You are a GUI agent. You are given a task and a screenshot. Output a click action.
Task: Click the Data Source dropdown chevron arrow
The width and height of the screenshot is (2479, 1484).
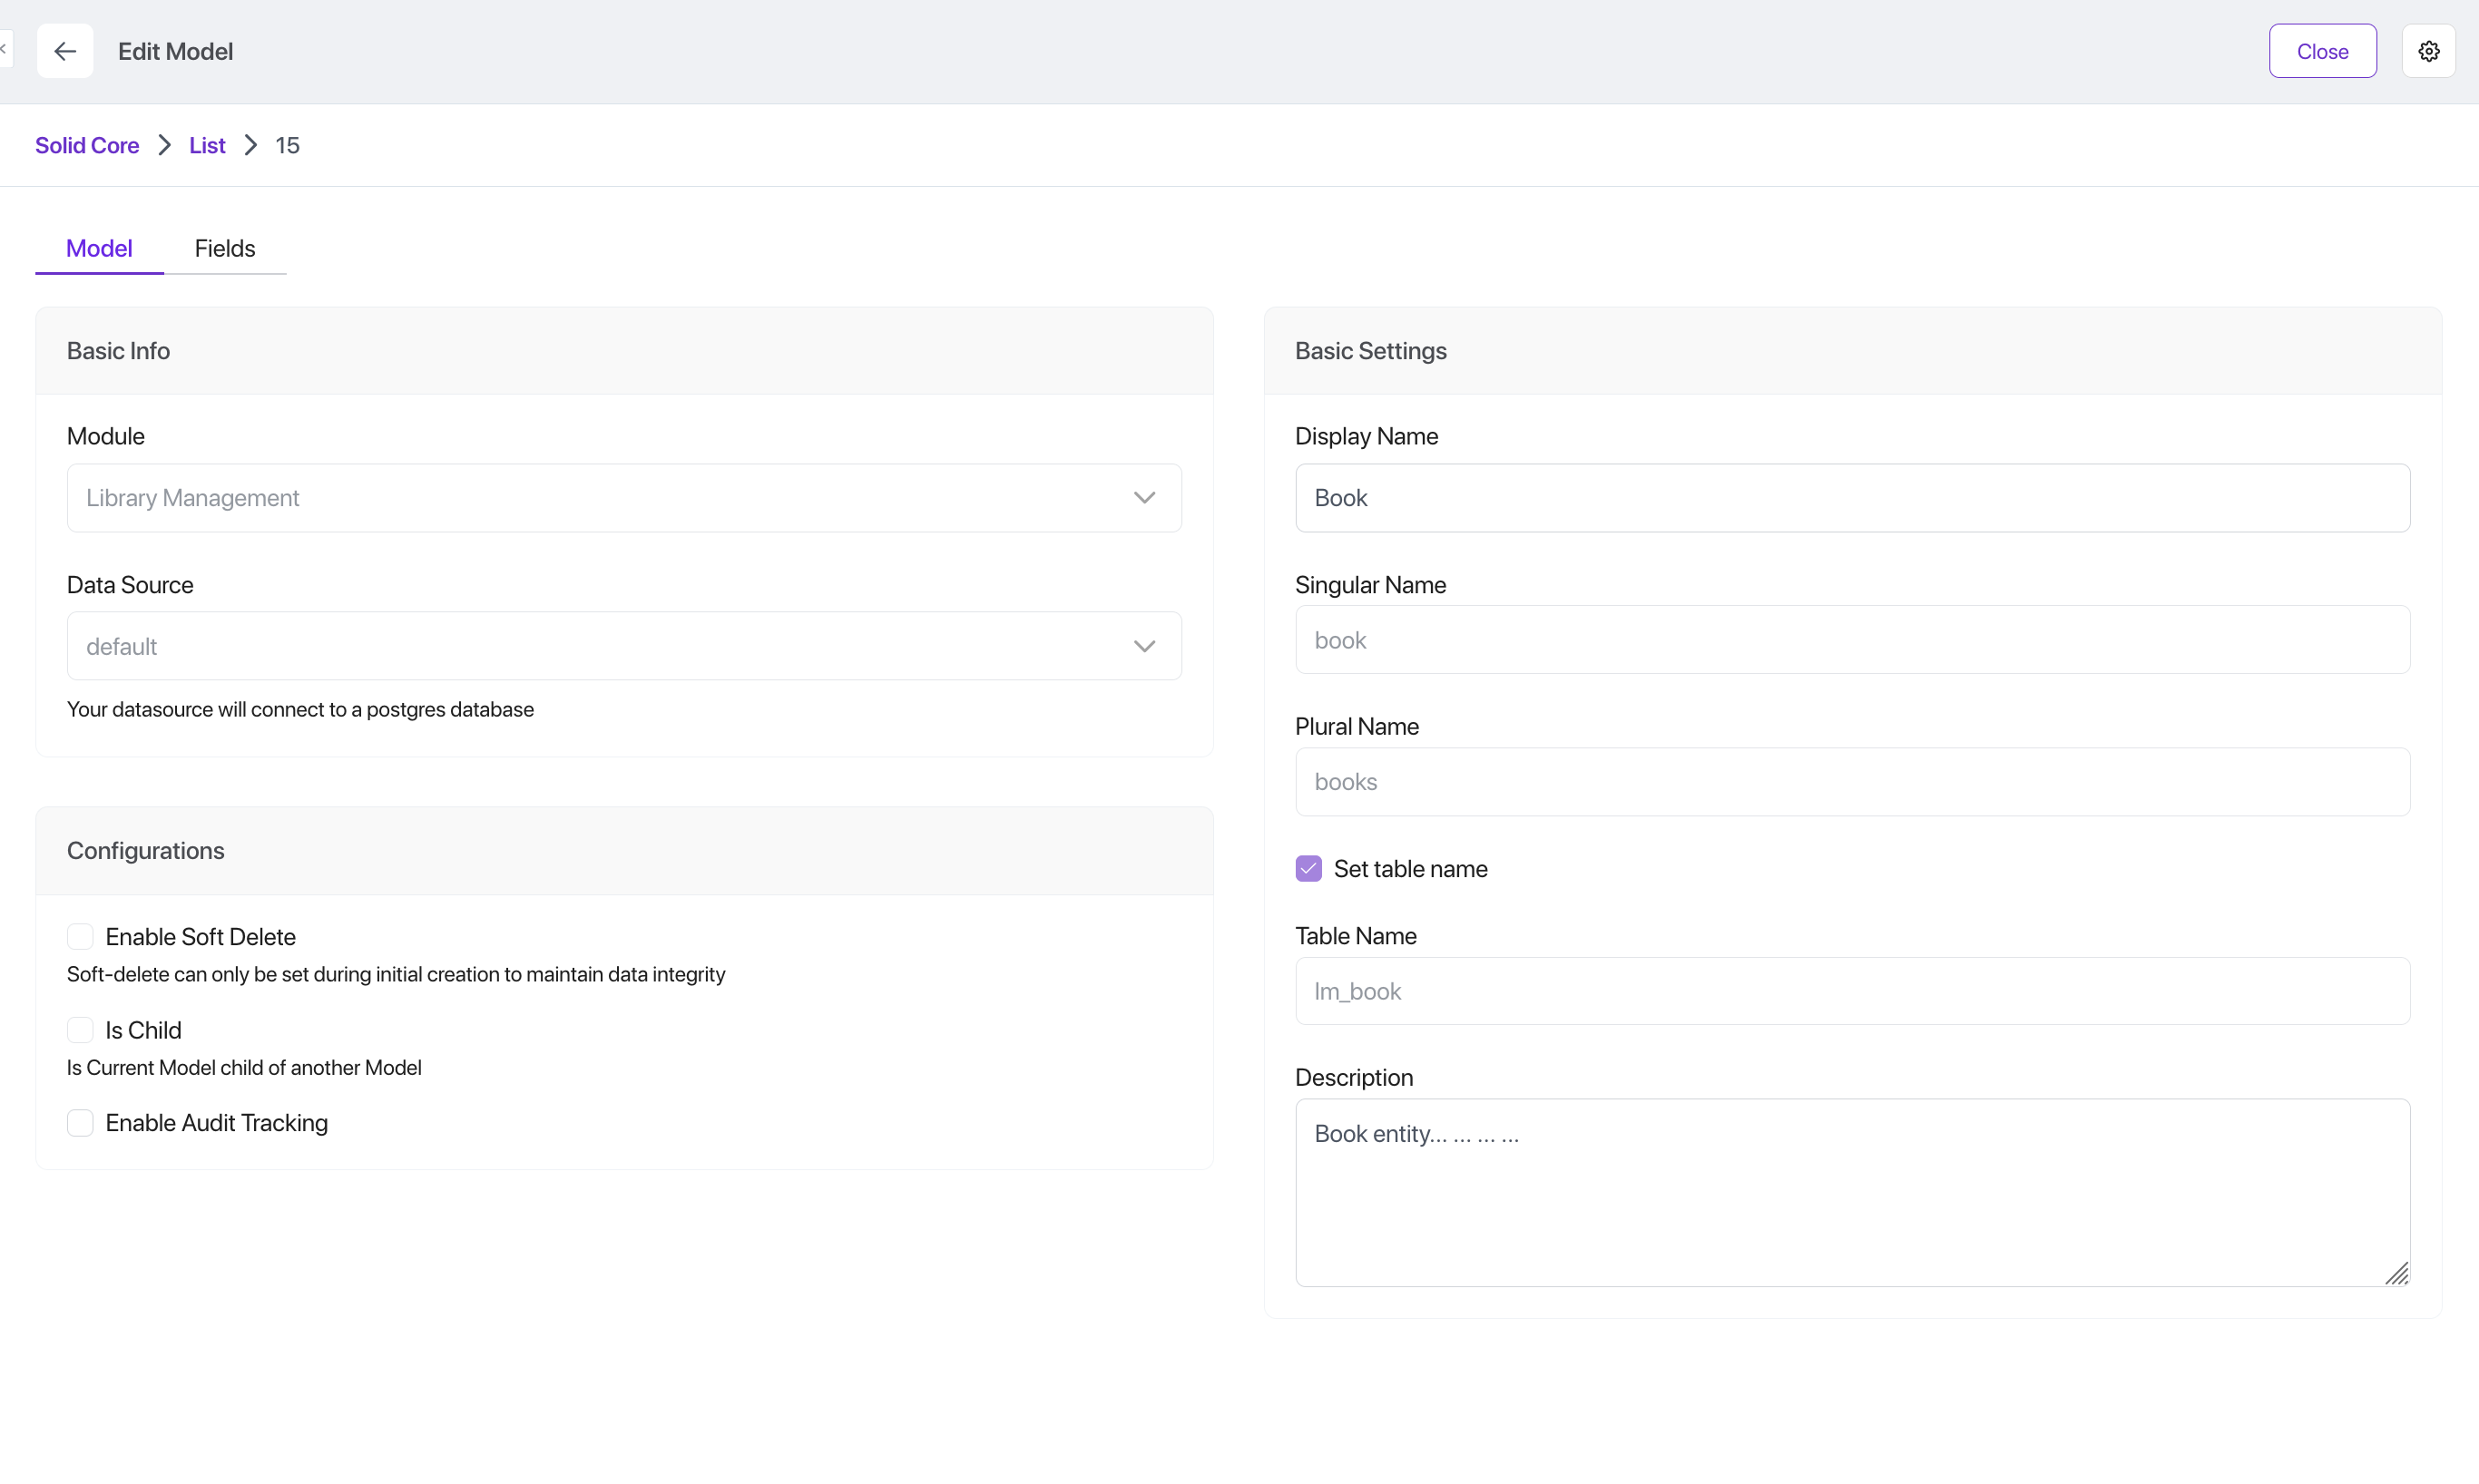pyautogui.click(x=1144, y=646)
